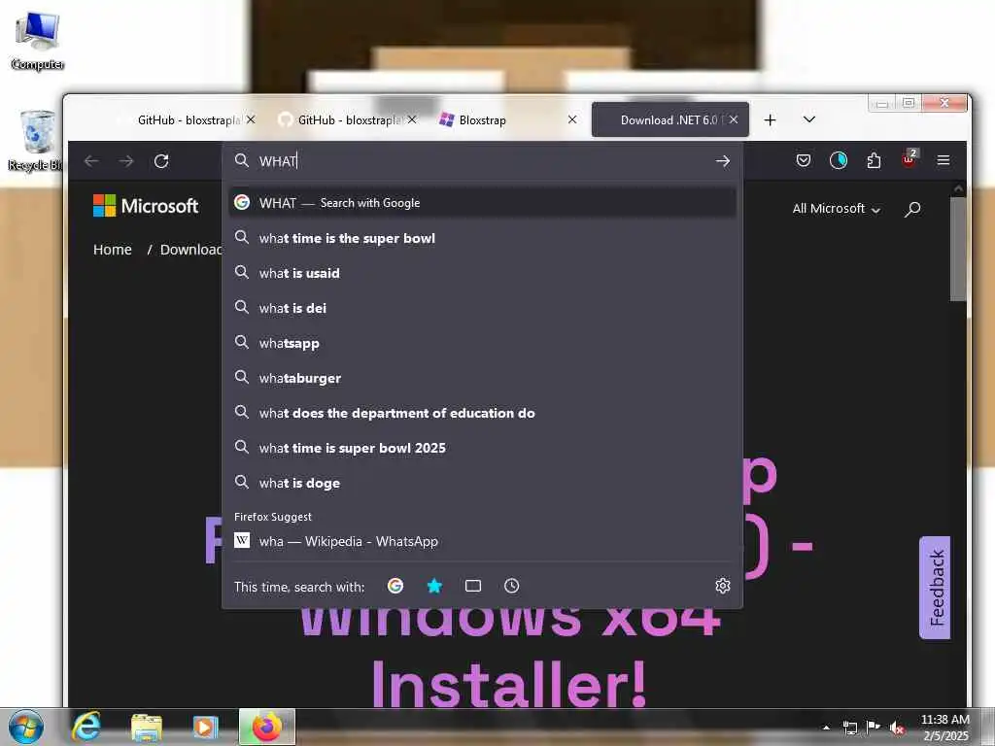Go forward using the forward arrow

click(x=126, y=161)
